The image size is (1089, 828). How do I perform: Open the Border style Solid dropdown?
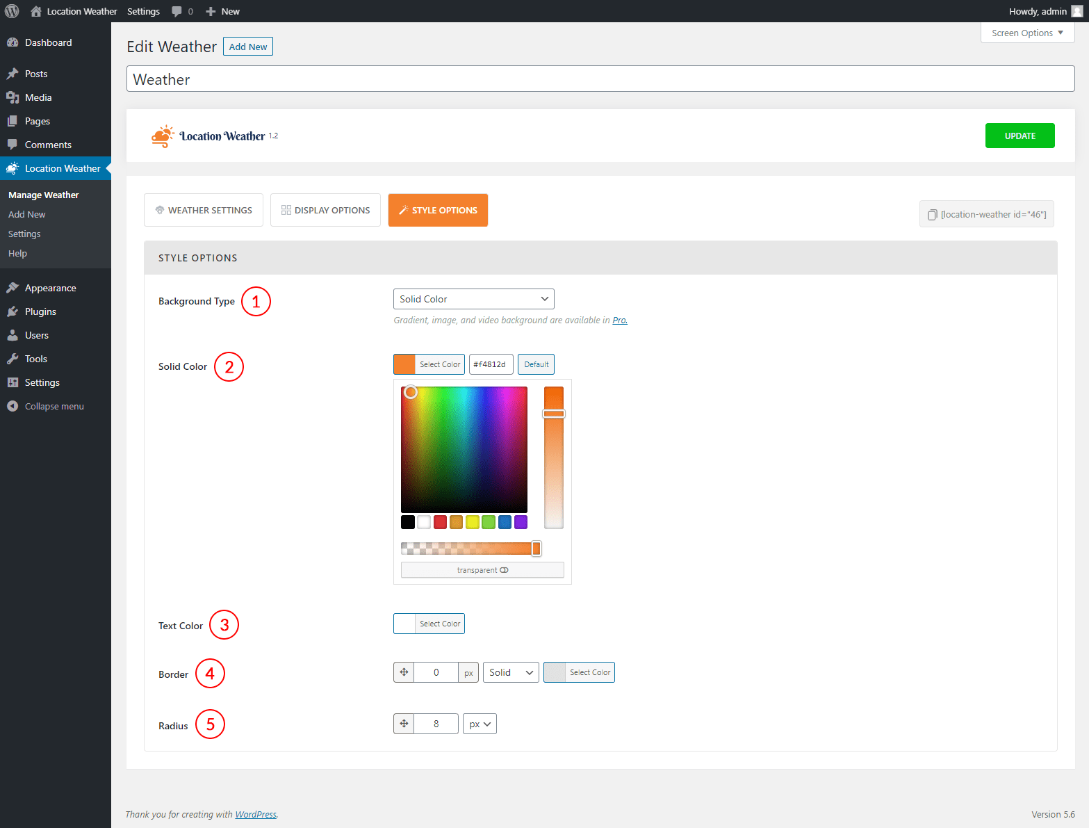click(x=511, y=672)
